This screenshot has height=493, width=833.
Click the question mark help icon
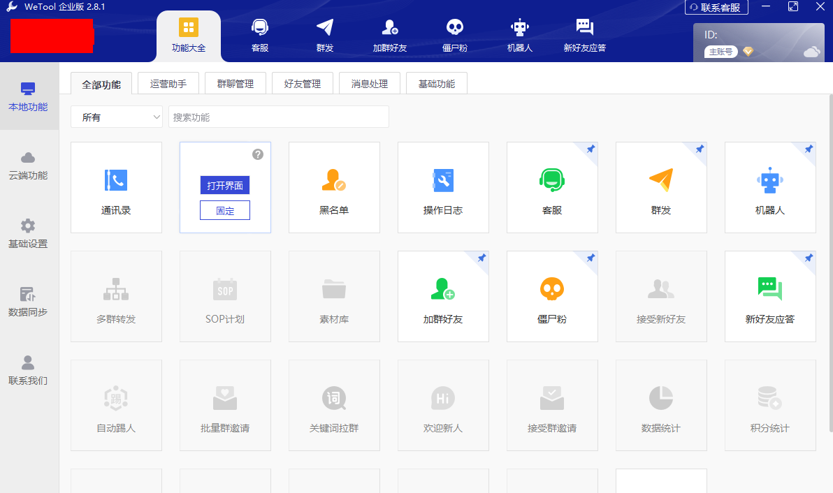[258, 154]
